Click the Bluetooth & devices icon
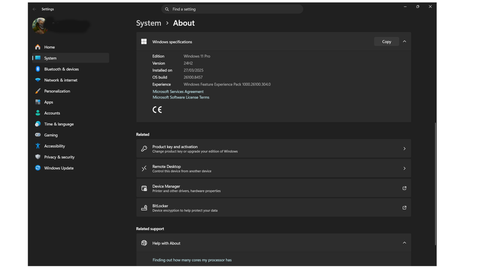479x269 pixels. pos(38,69)
